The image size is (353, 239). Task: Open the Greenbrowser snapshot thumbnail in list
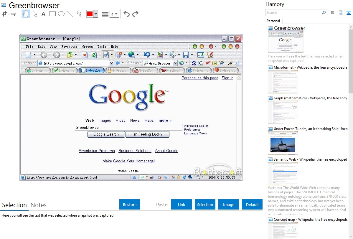point(286,42)
